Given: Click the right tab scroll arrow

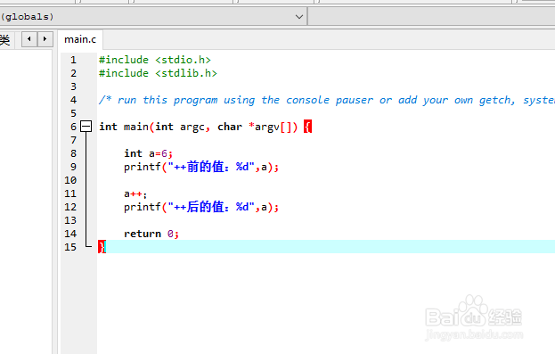Looking at the screenshot, I should tap(45, 39).
